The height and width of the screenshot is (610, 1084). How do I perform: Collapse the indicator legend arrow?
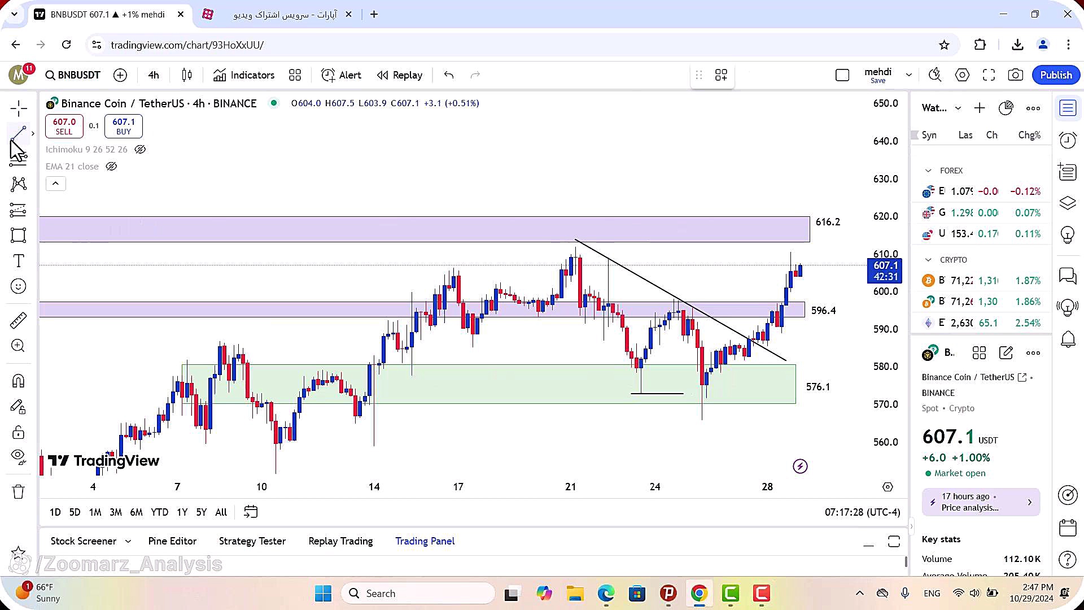pyautogui.click(x=55, y=184)
